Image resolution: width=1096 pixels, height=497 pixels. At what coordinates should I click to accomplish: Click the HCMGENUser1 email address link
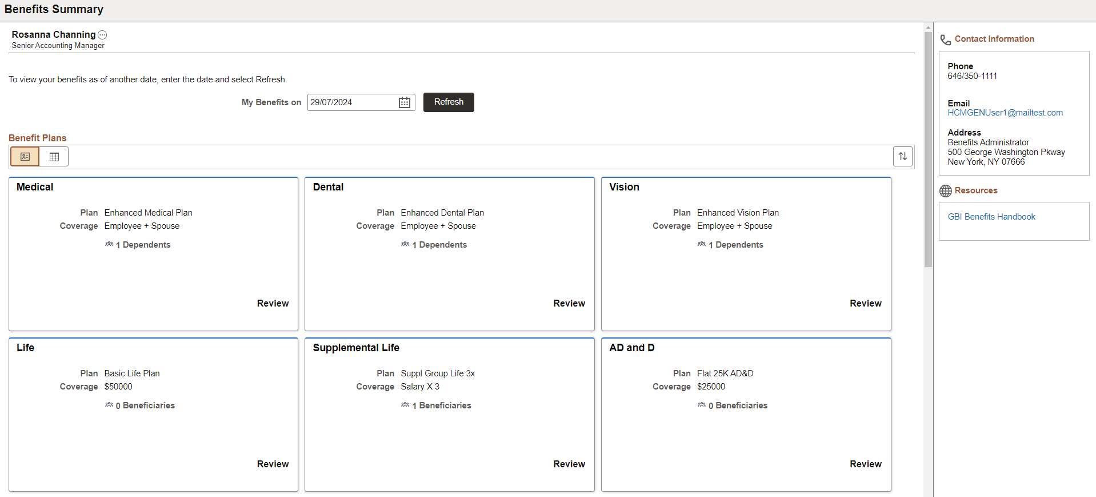click(1005, 113)
